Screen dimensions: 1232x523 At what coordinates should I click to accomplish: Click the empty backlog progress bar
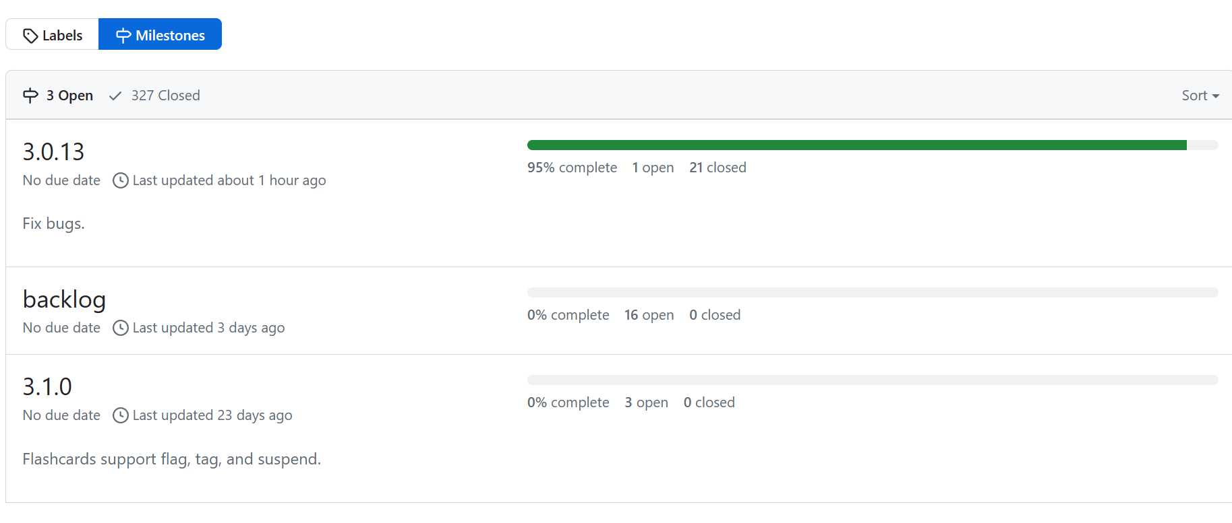[x=873, y=293]
